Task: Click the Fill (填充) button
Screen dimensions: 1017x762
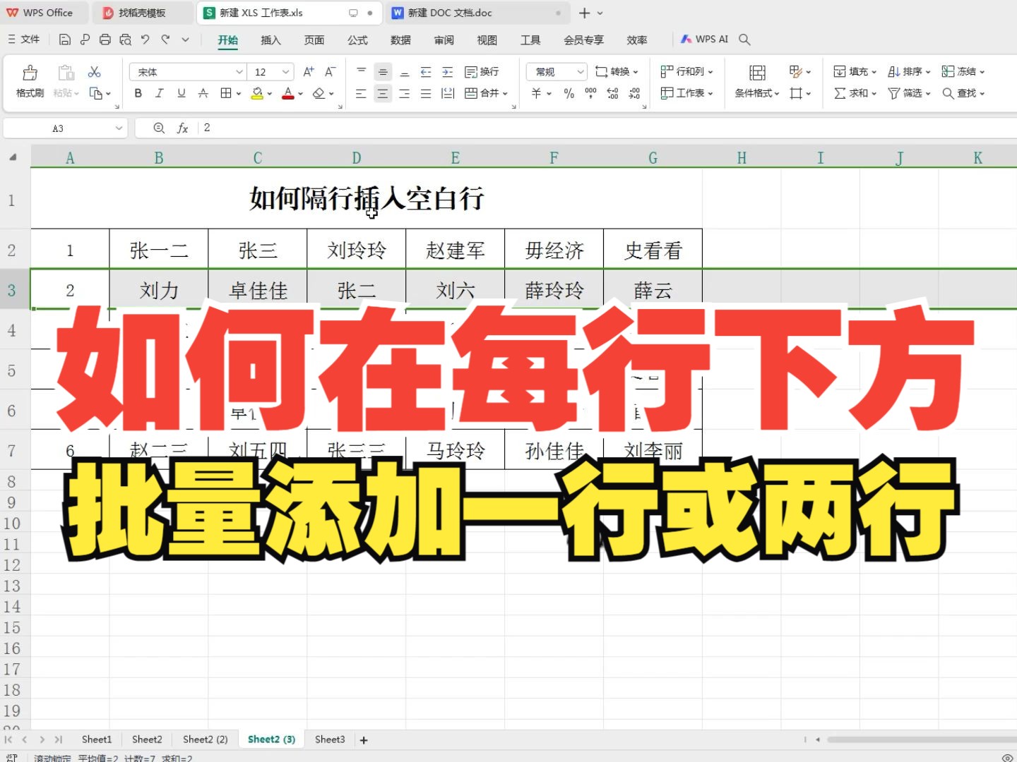Action: tap(855, 72)
